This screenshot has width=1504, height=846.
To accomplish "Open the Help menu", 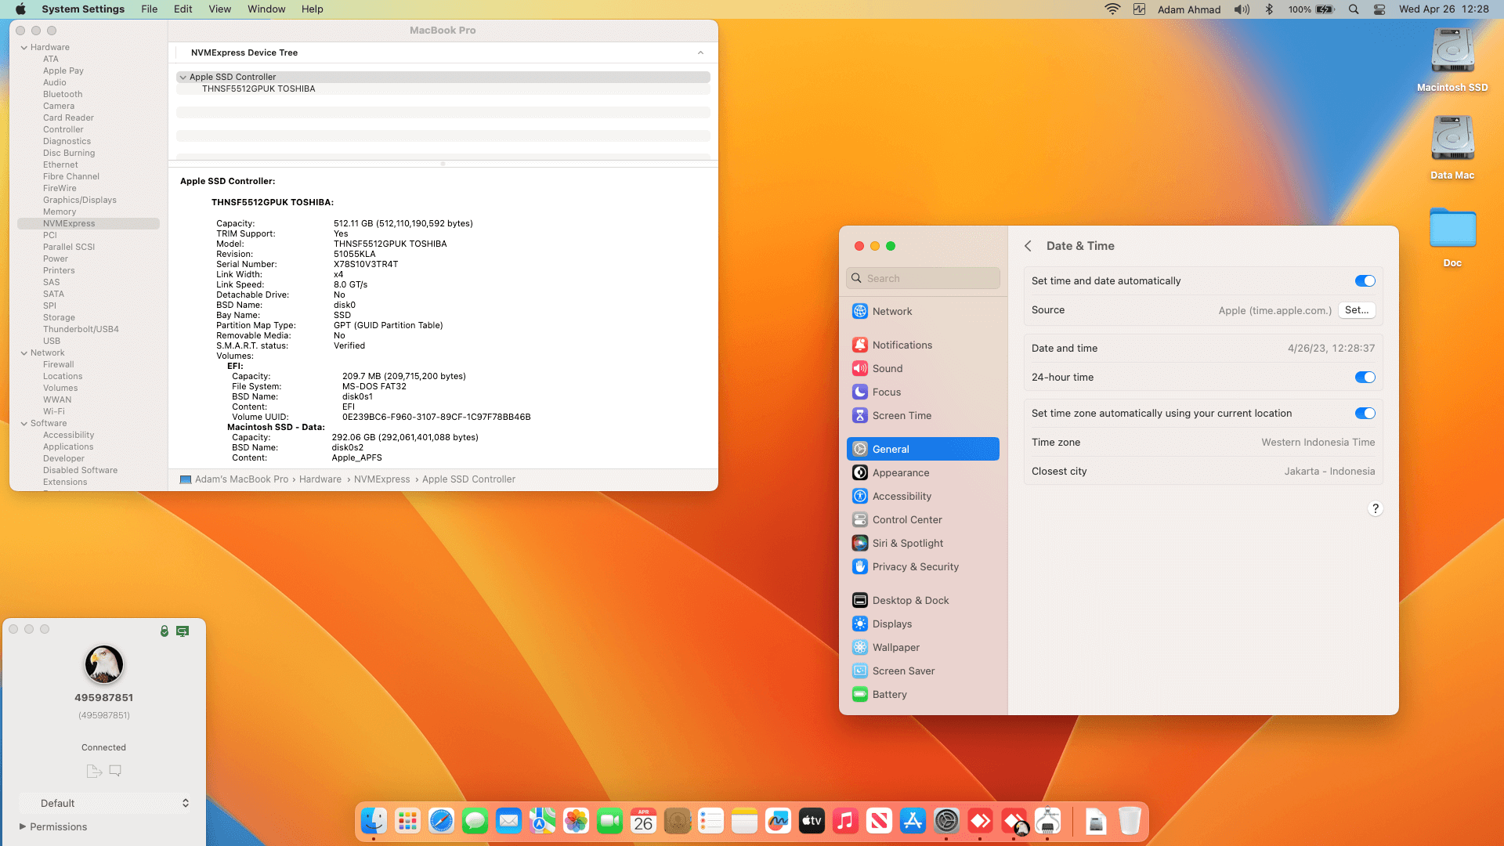I will point(313,9).
